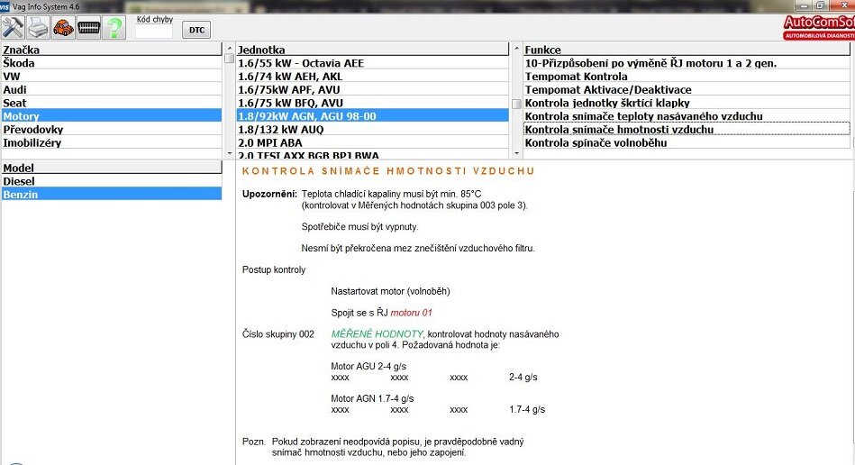
Task: Click the orange car icon
Action: coord(63,27)
